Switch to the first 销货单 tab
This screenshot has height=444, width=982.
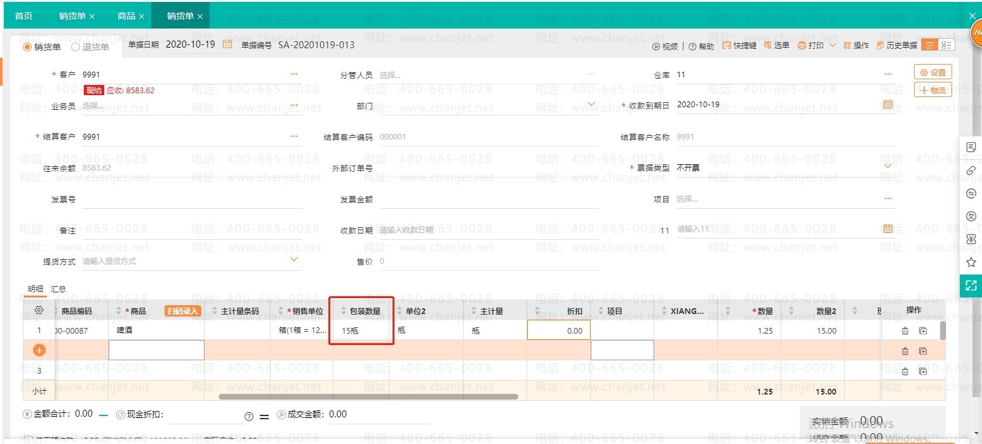pyautogui.click(x=72, y=16)
